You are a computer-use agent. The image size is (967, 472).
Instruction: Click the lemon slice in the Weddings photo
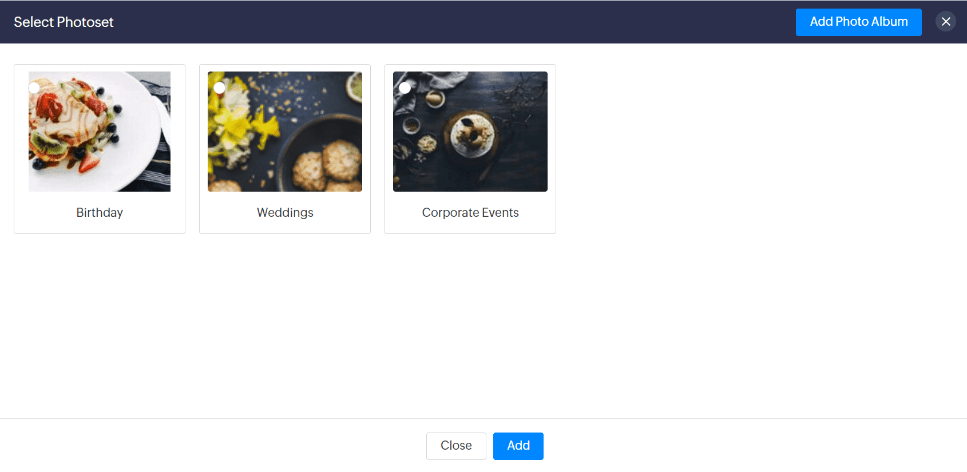click(x=355, y=86)
